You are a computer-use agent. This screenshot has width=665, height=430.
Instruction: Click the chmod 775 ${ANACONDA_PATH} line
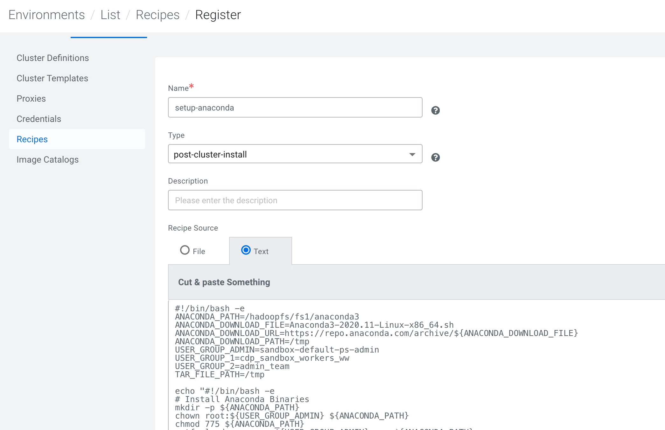pos(240,424)
